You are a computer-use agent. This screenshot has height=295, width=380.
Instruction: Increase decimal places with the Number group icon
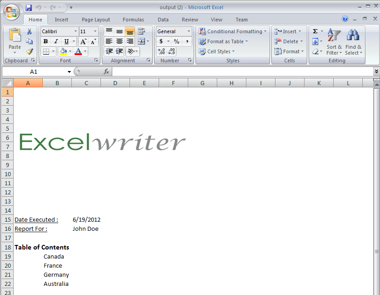pyautogui.click(x=160, y=51)
